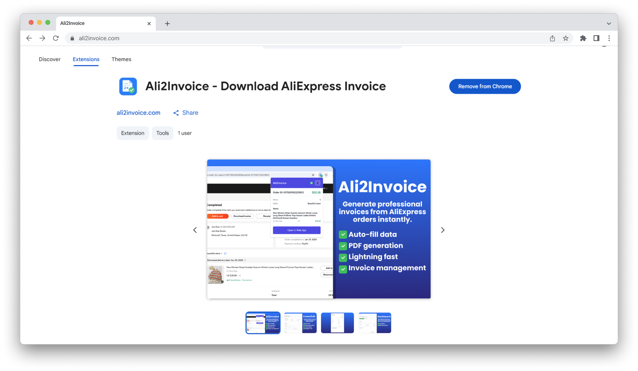Select the Dashboard screenshot thumbnail
Image resolution: width=638 pixels, height=371 pixels.
375,323
